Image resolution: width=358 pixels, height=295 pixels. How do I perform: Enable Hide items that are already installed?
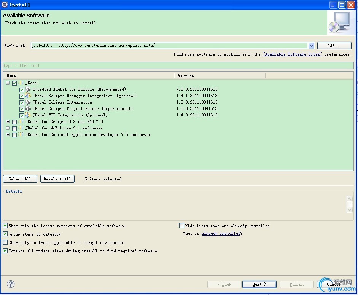182,226
